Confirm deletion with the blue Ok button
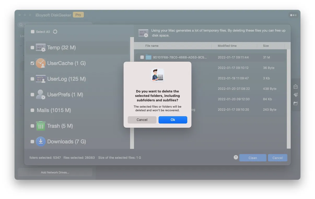 (173, 120)
